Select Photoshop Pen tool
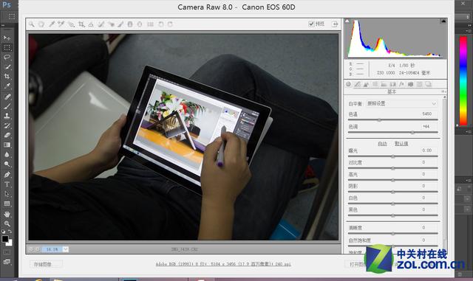The width and height of the screenshot is (473, 281). (7, 174)
